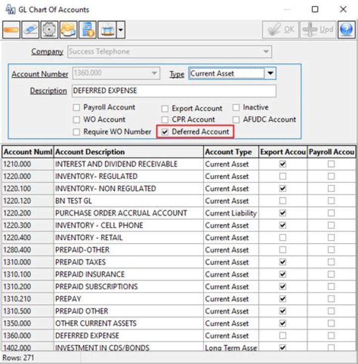Select row 1210.000 account number cell
The image size is (358, 364).
click(x=28, y=164)
